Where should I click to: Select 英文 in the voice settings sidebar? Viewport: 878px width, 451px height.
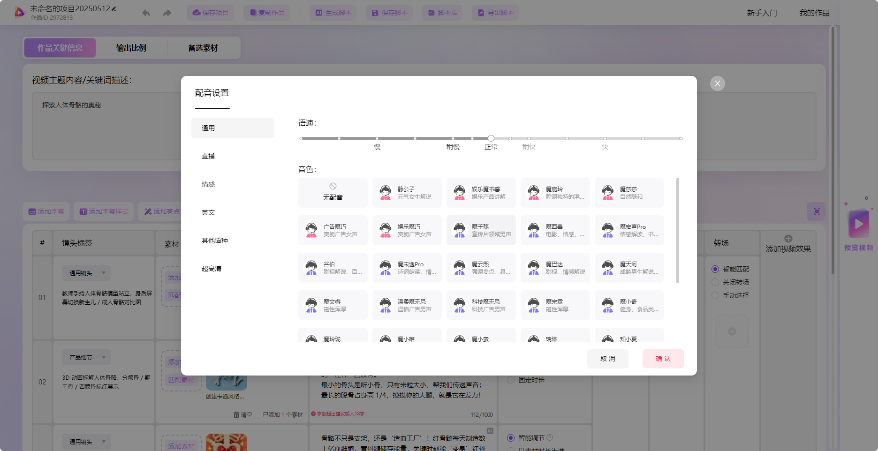tap(208, 212)
